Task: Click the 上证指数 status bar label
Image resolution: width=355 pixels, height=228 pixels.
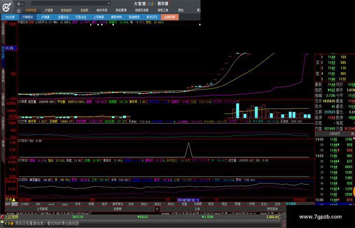Action: pos(11,217)
